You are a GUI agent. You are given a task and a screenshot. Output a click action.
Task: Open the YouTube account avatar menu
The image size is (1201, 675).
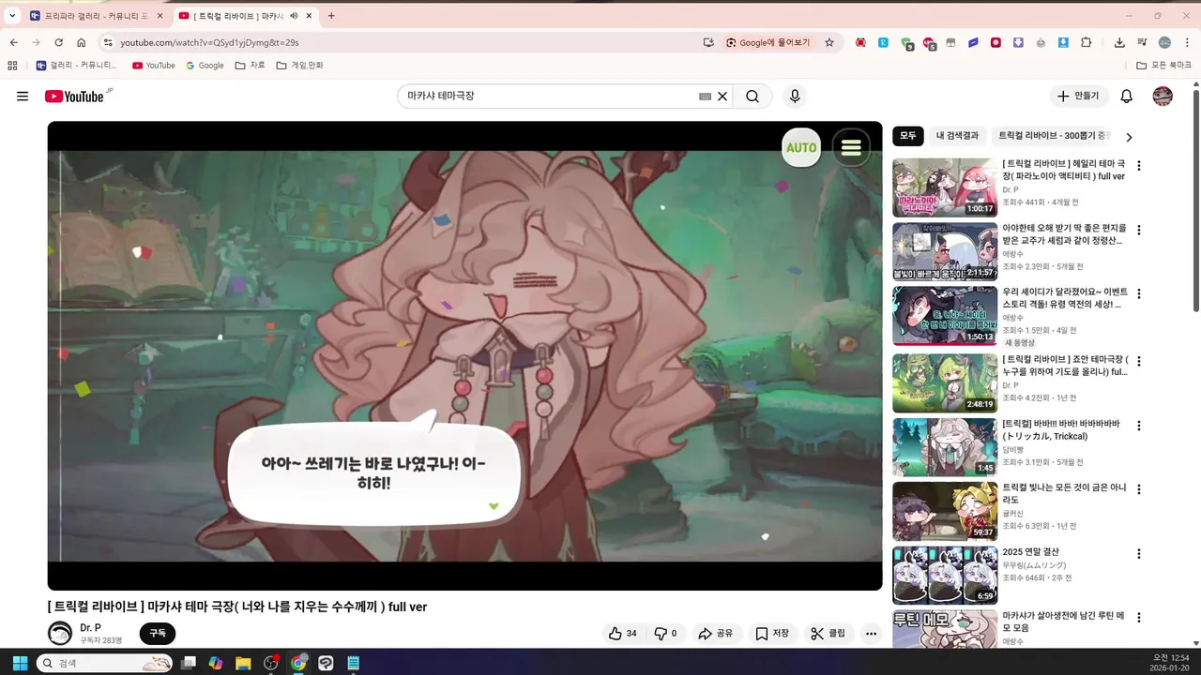pos(1163,96)
